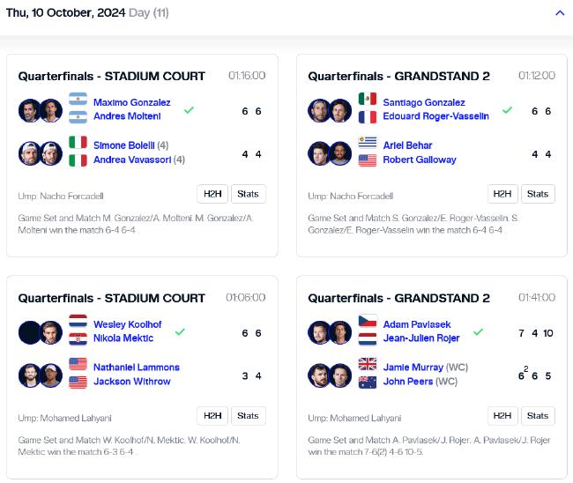Show Stats for Murray/Peers match
This screenshot has width=573, height=483.
pos(538,415)
